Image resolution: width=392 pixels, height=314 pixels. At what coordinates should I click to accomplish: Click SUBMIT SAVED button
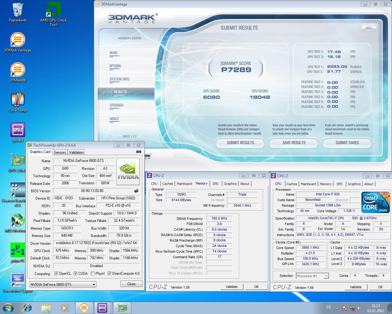pos(347,143)
